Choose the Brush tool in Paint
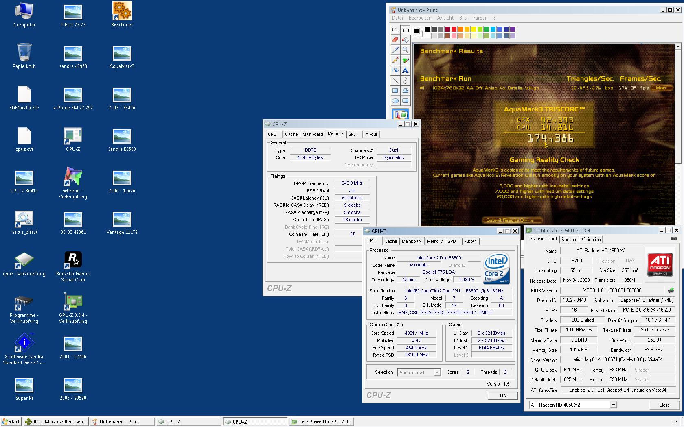Screen dimensions: 684x427 (x=406, y=60)
